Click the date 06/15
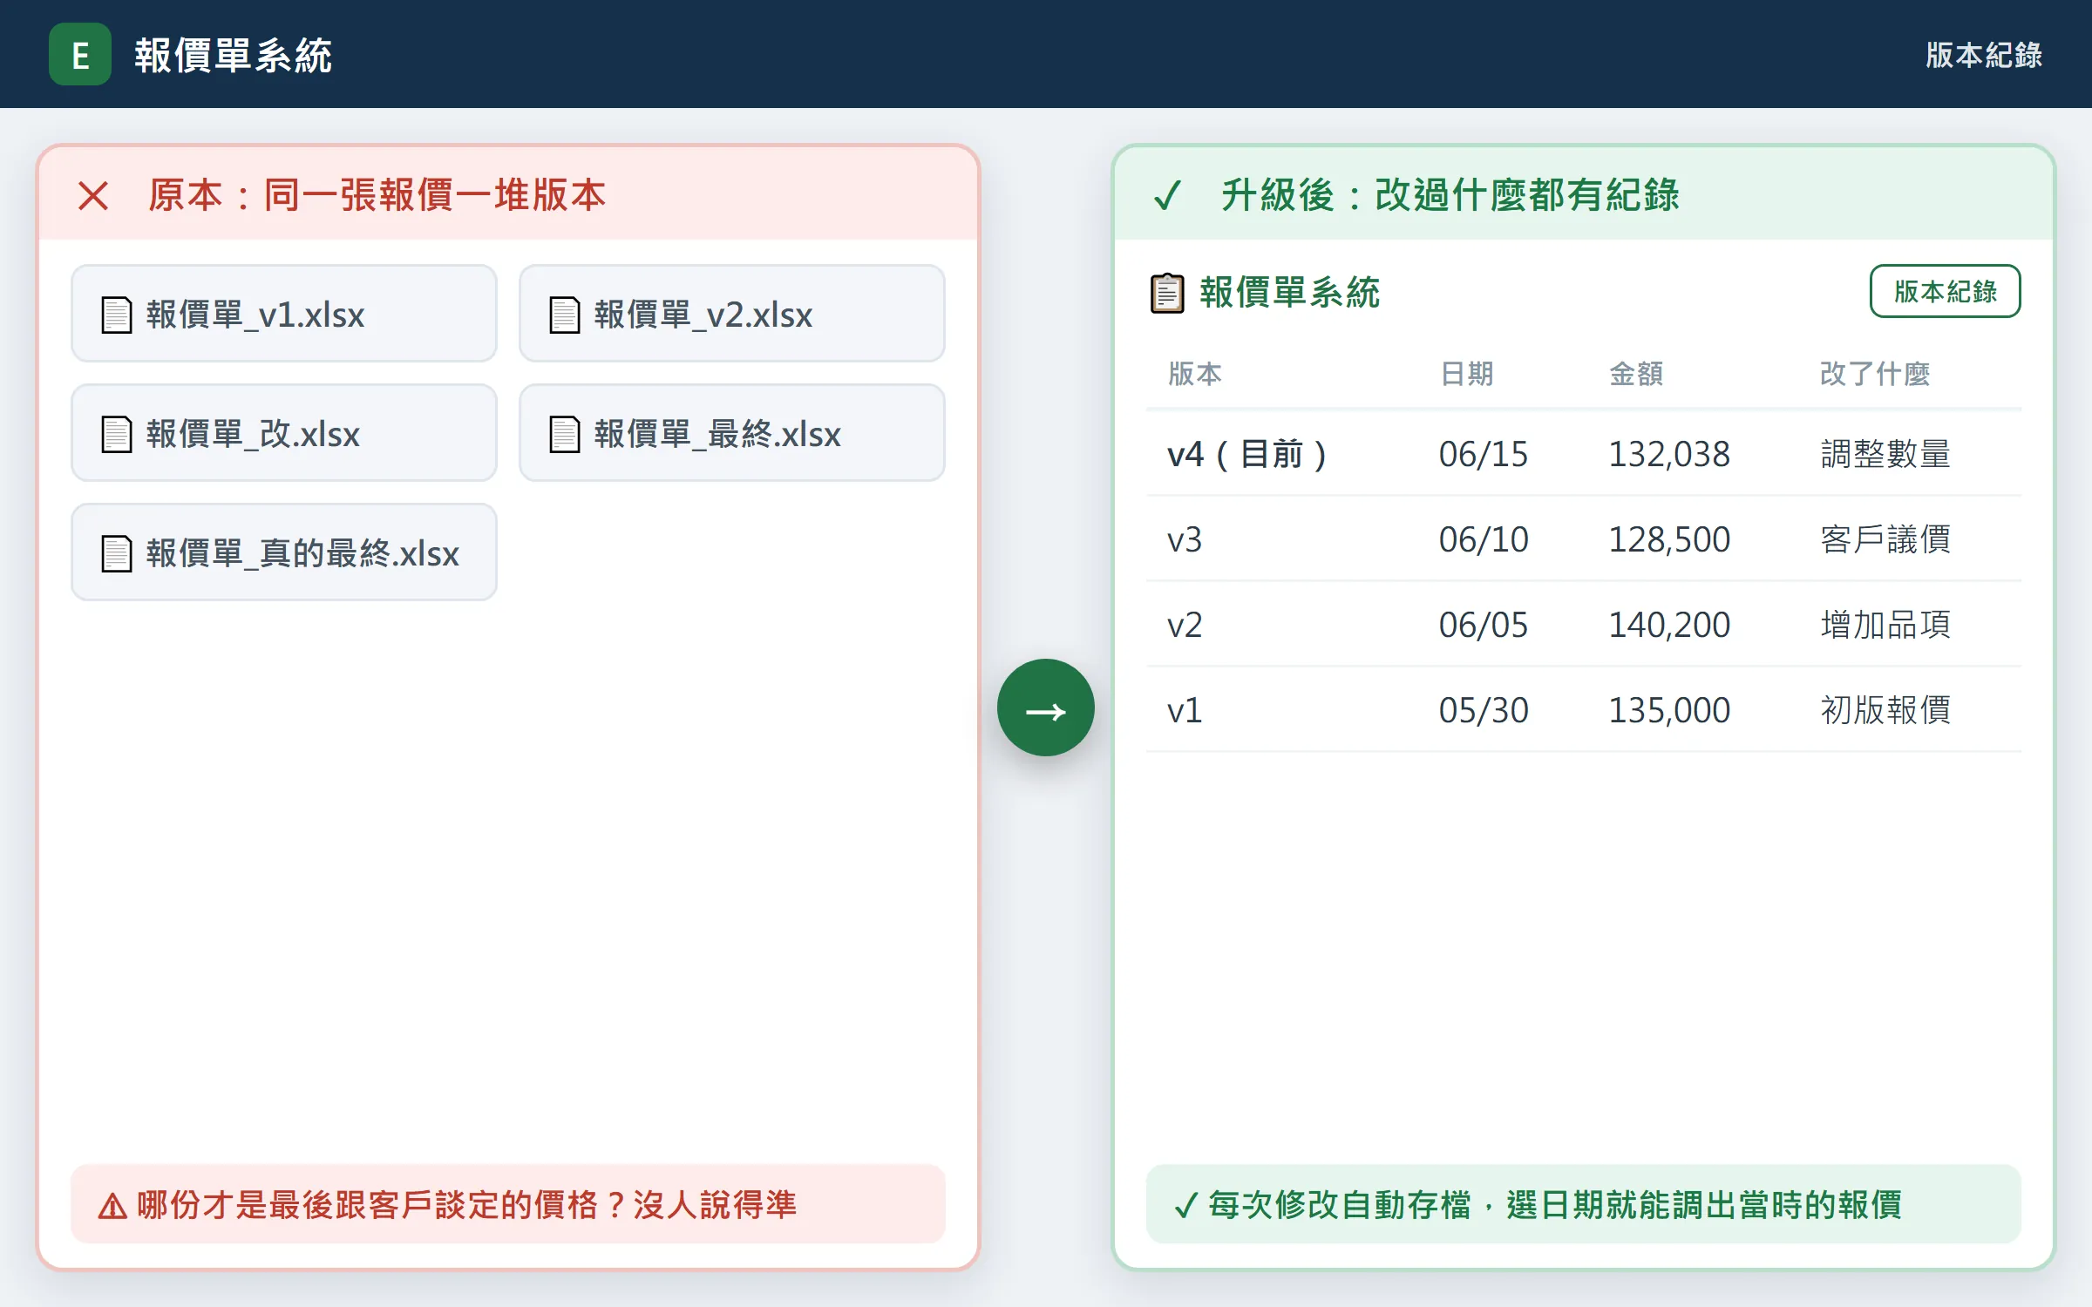Screen dimensions: 2092x1307 pos(1484,454)
